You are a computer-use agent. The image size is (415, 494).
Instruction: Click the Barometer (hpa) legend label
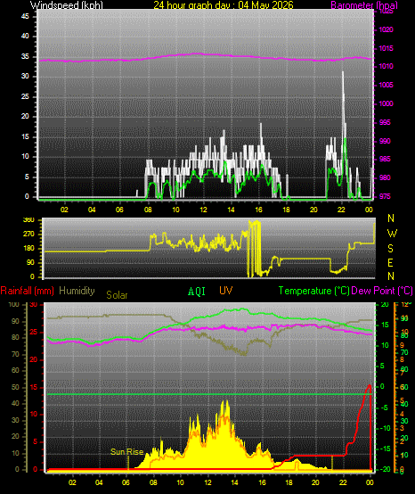[364, 5]
